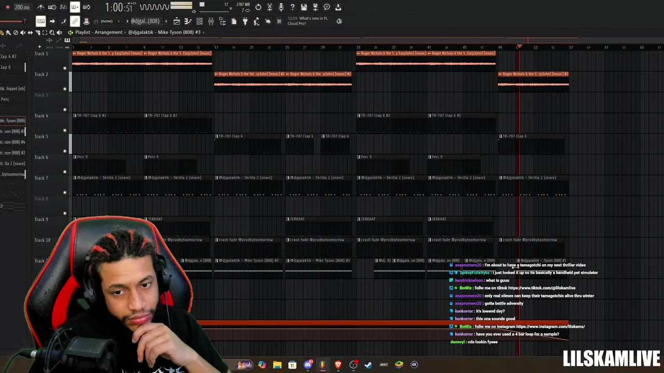Open the Mixer view icon
Image resolution: width=664 pixels, height=373 pixels.
tap(211, 21)
